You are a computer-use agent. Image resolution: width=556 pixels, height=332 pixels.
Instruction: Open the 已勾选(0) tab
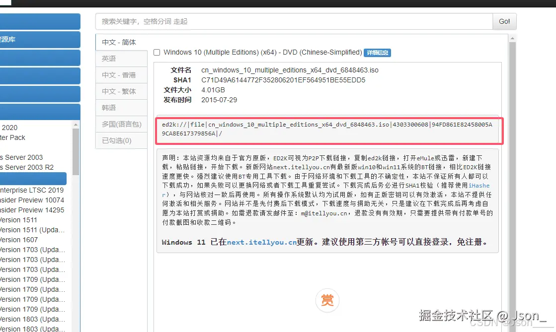click(121, 140)
